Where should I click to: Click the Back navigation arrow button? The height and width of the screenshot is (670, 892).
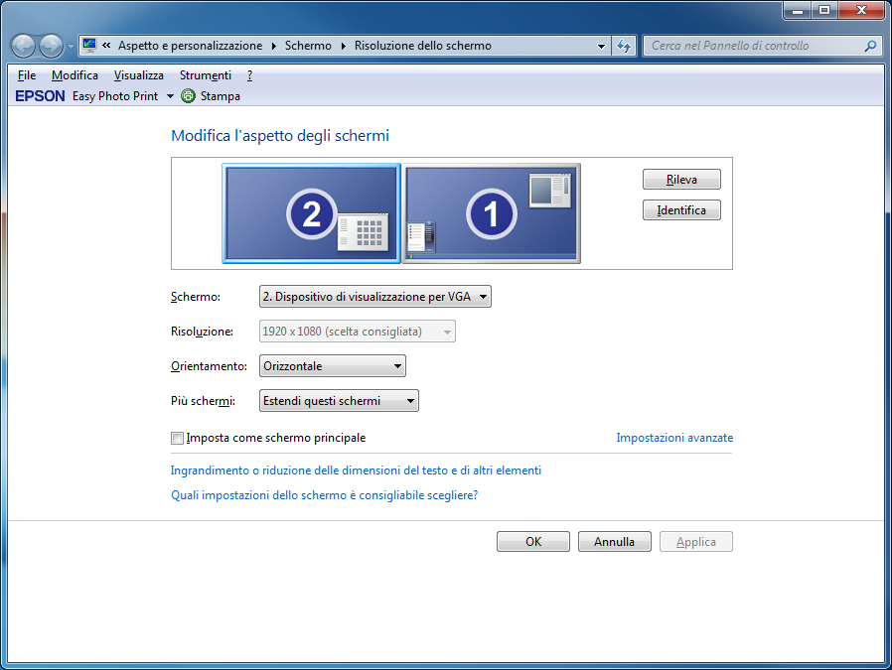click(x=23, y=46)
